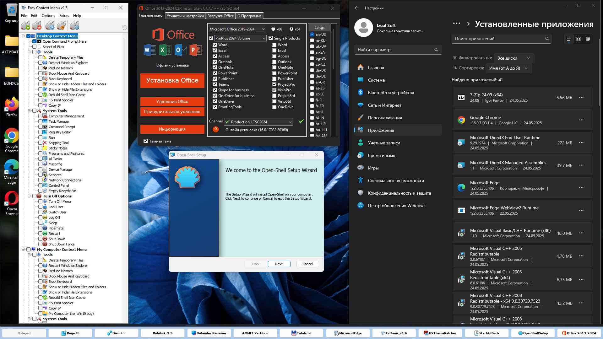Click Easy Context Menu tree vertical scrollbar
The width and height of the screenshot is (603, 339).
coord(125,110)
